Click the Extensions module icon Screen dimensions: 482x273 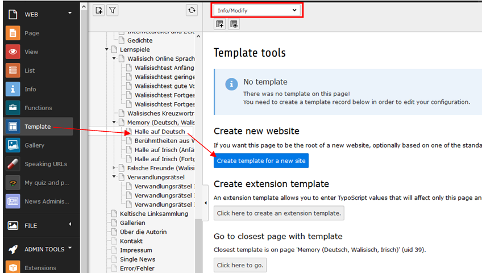tap(13, 268)
